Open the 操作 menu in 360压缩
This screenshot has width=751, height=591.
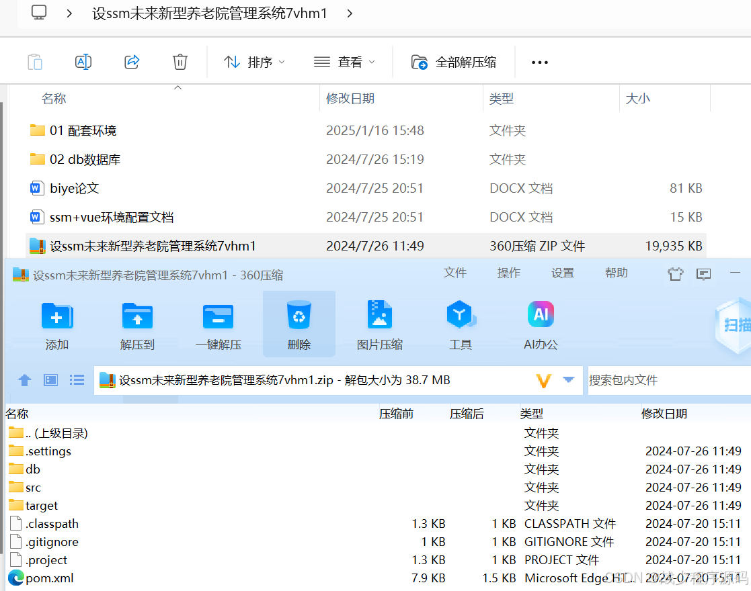pos(509,273)
